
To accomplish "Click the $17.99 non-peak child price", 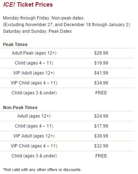I will coord(101,126).
